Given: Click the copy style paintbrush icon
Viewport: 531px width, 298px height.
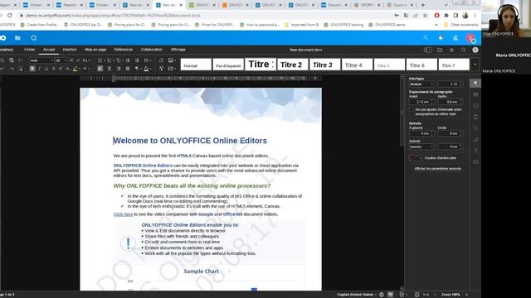Looking at the screenshot, I should coord(161,69).
